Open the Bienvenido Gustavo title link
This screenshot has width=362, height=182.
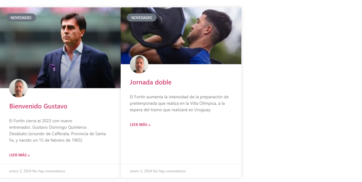pyautogui.click(x=38, y=106)
